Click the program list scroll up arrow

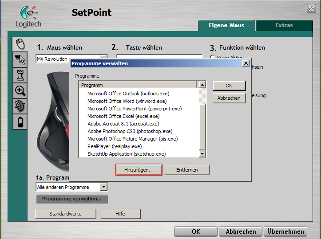[x=202, y=85]
